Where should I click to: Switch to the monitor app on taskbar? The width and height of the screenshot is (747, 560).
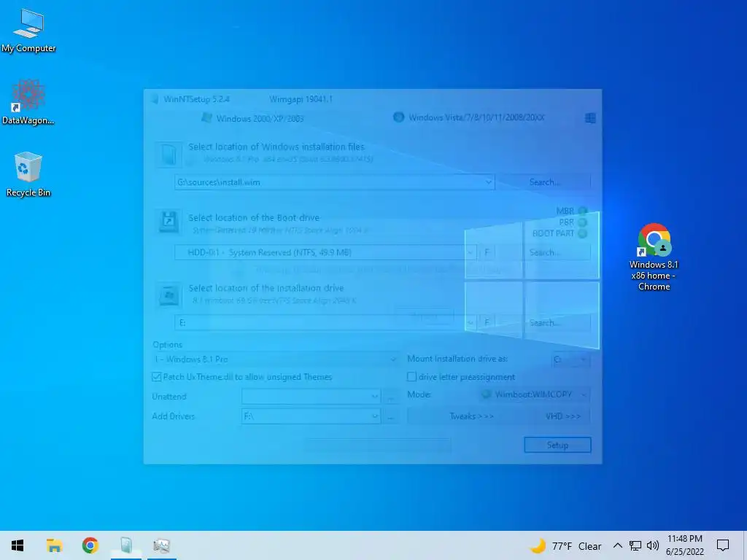162,545
